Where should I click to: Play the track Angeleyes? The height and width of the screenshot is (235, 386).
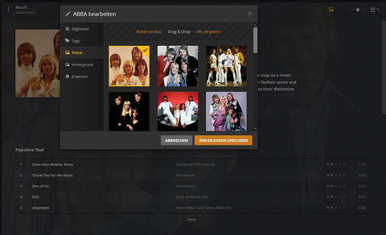[x=41, y=208]
